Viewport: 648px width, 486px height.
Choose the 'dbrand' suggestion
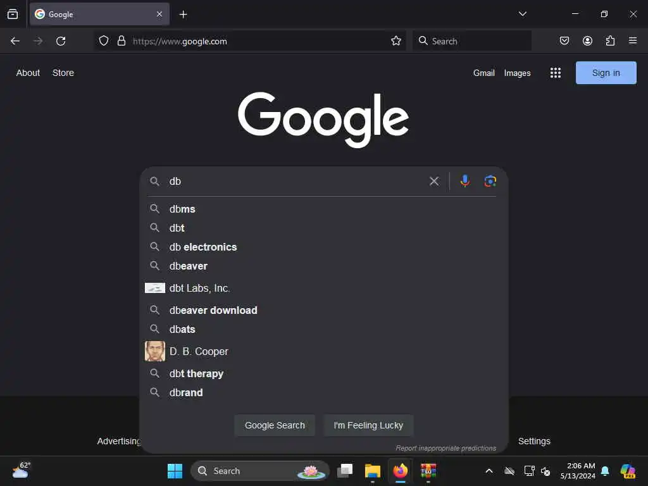tap(323, 392)
